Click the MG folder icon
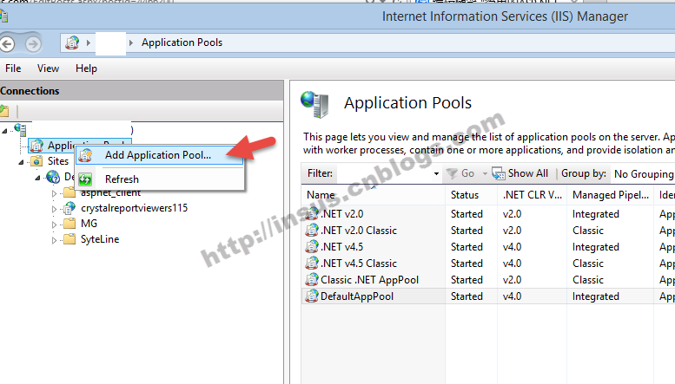Image resolution: width=675 pixels, height=384 pixels. click(69, 224)
